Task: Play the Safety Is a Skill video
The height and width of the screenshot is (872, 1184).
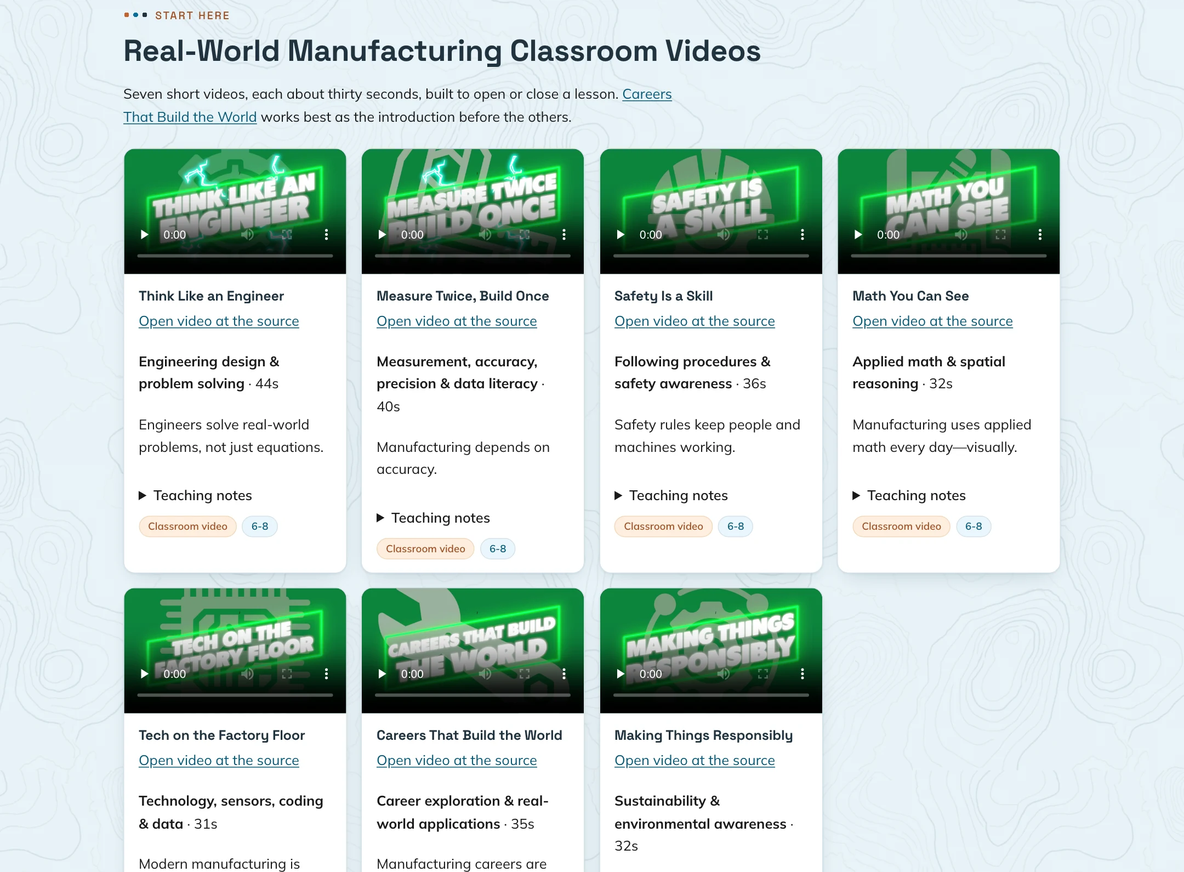Action: point(621,235)
